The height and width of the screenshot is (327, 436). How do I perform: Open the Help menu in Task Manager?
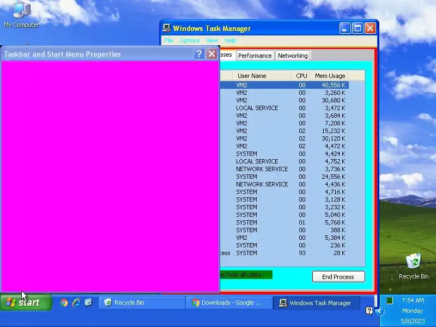[x=230, y=40]
